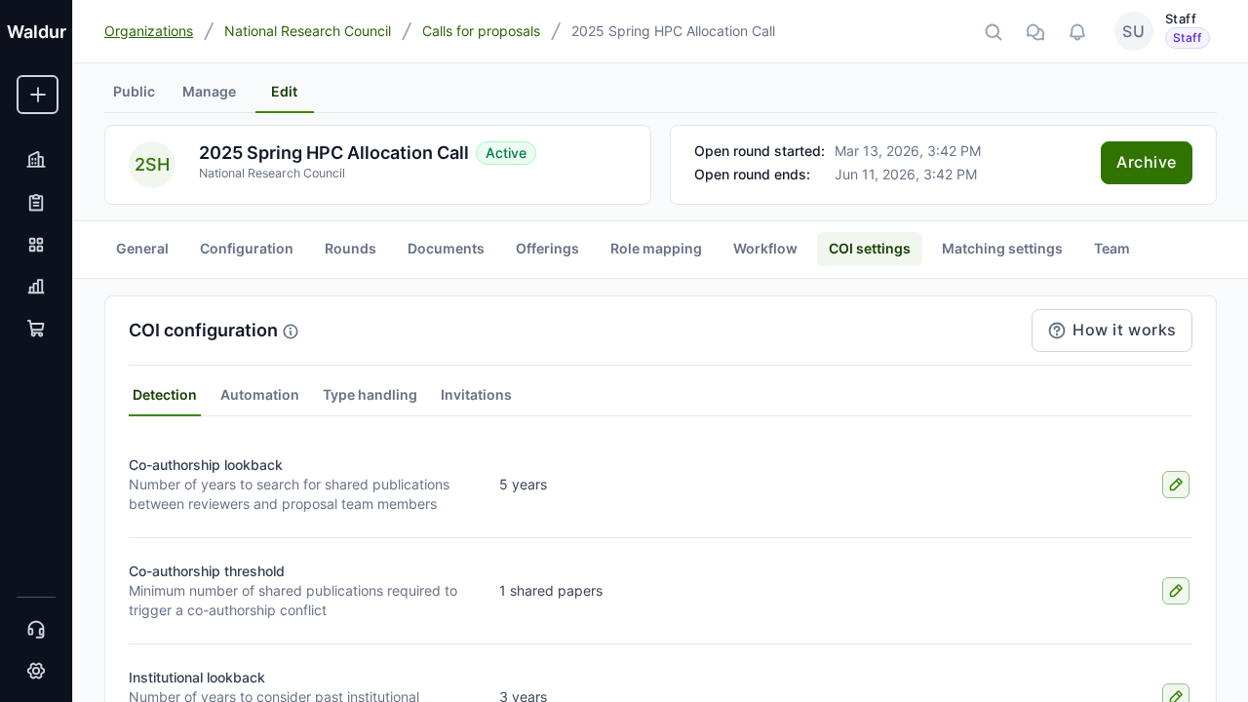Open the notifications bell
The image size is (1248, 702).
tap(1077, 32)
